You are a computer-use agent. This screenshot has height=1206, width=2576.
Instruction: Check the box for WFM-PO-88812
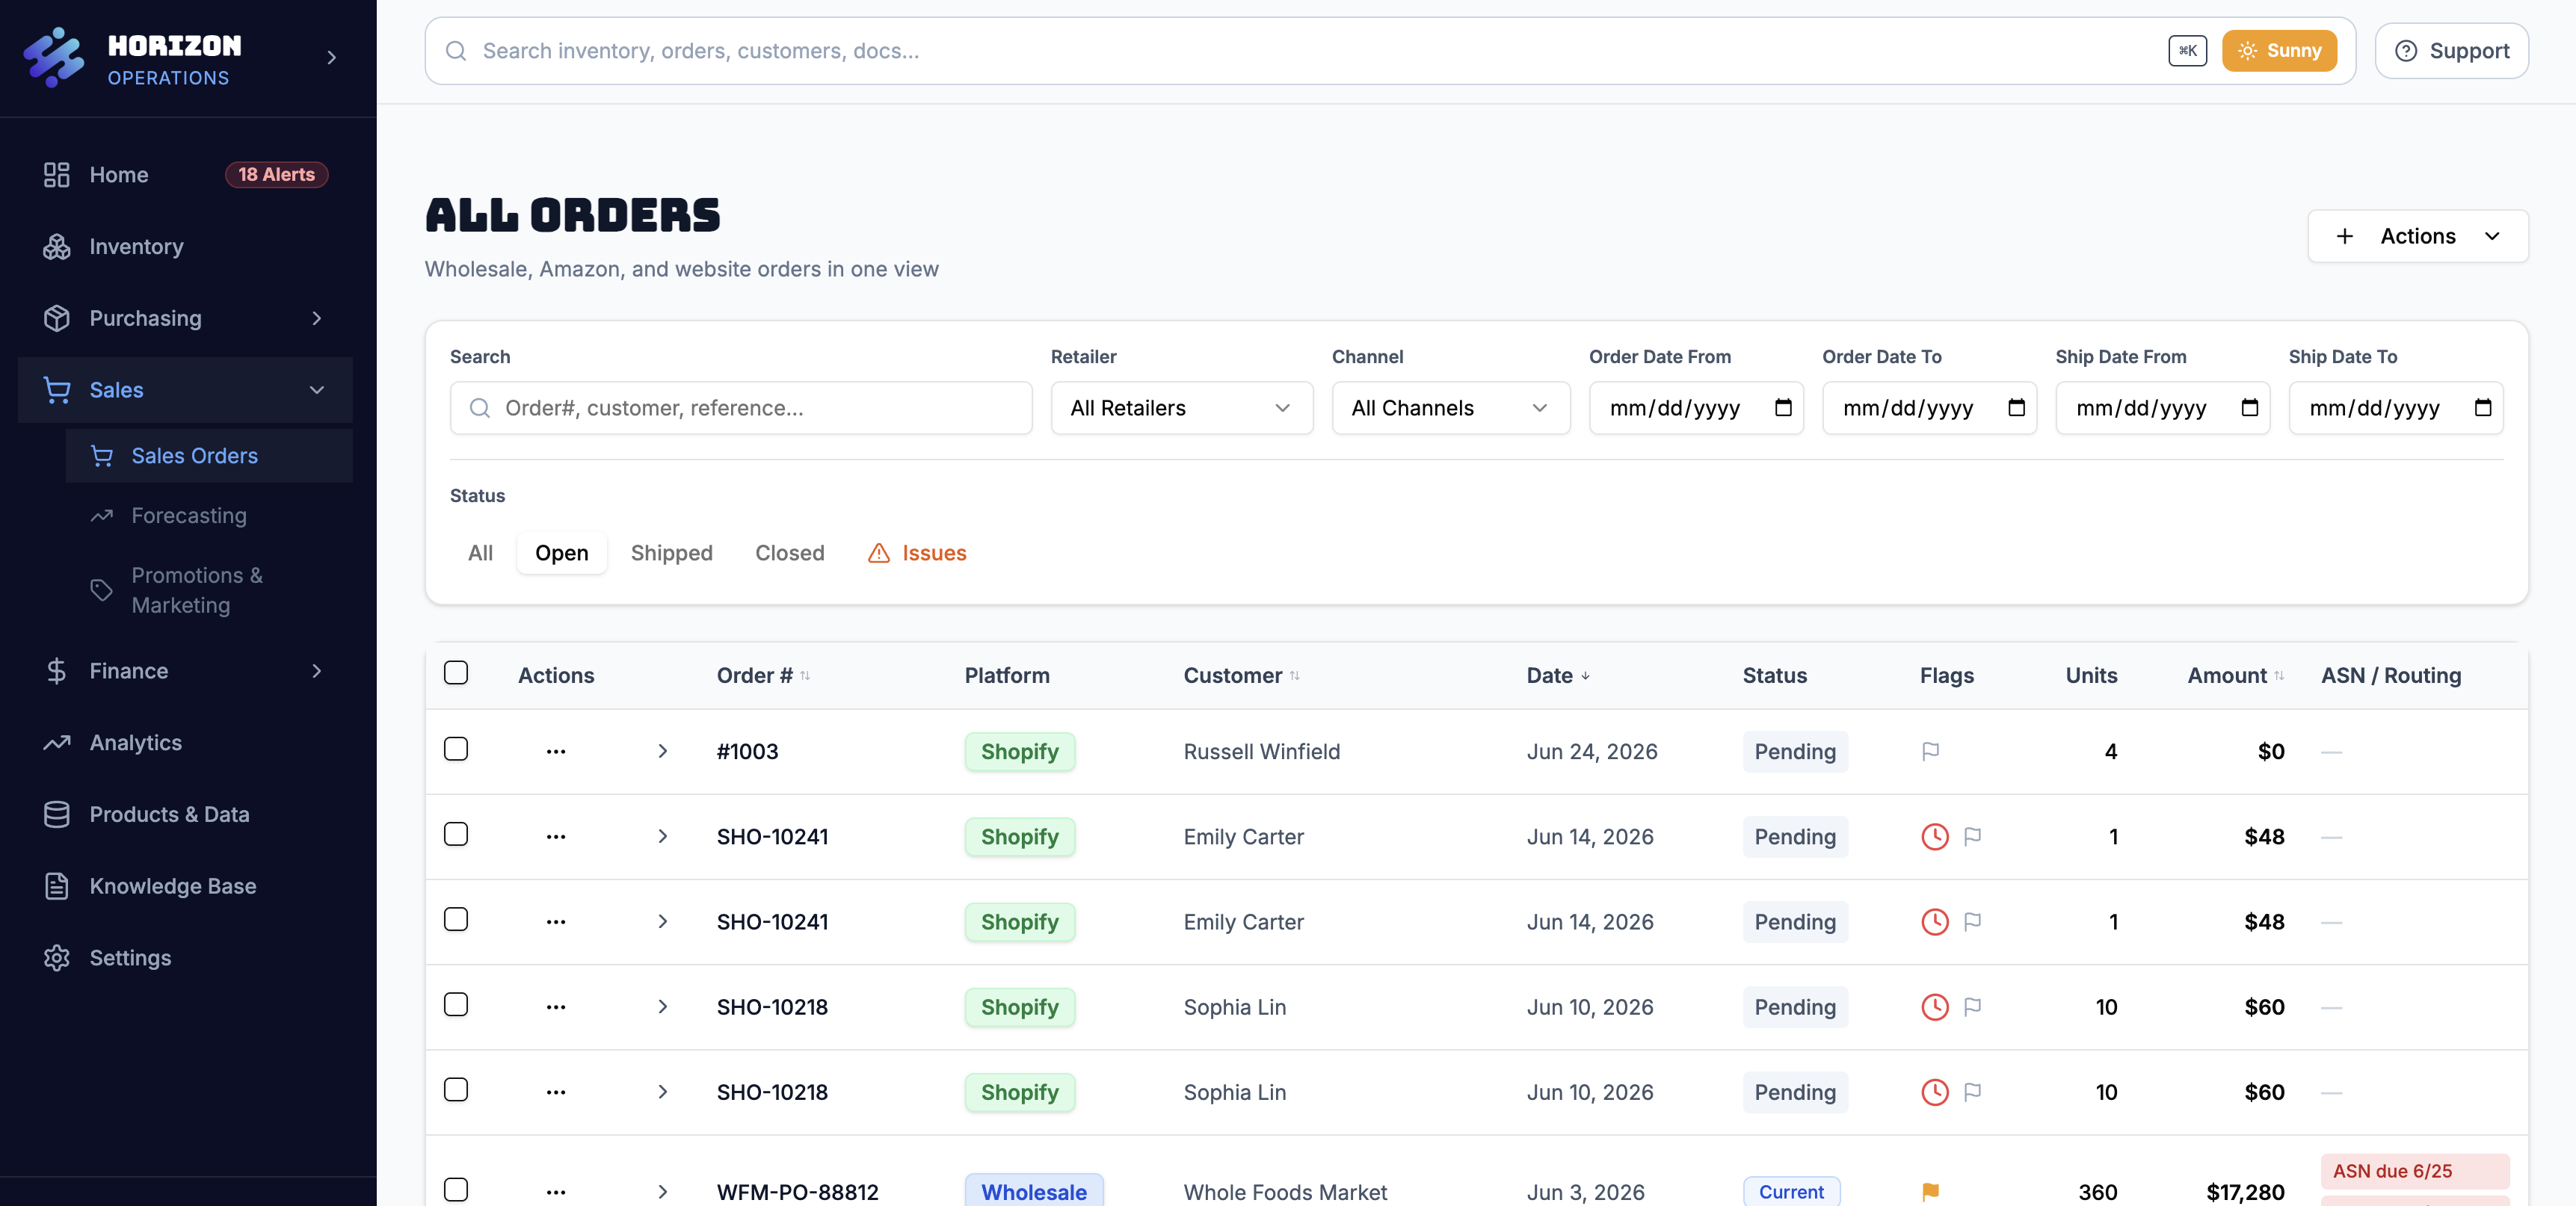tap(456, 1189)
